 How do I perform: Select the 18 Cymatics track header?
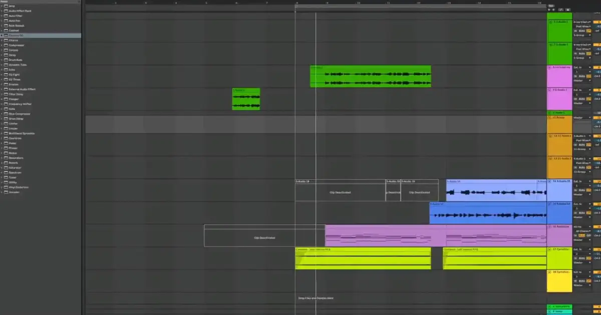[559, 281]
